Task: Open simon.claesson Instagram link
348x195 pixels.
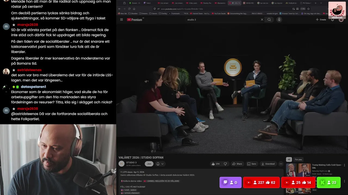Action: pos(130,193)
